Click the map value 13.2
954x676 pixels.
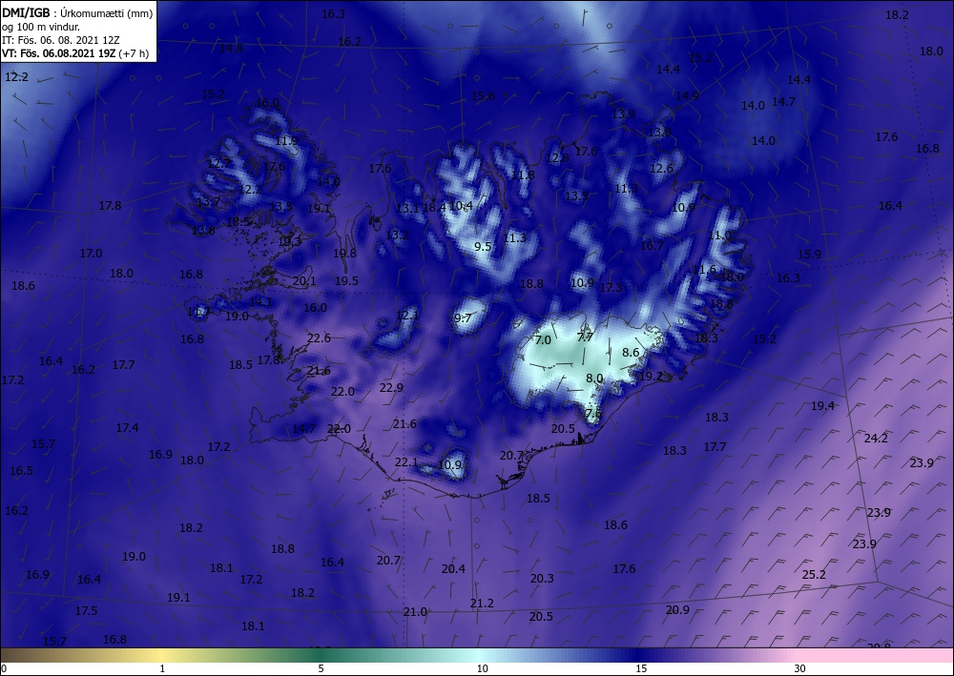tap(397, 236)
